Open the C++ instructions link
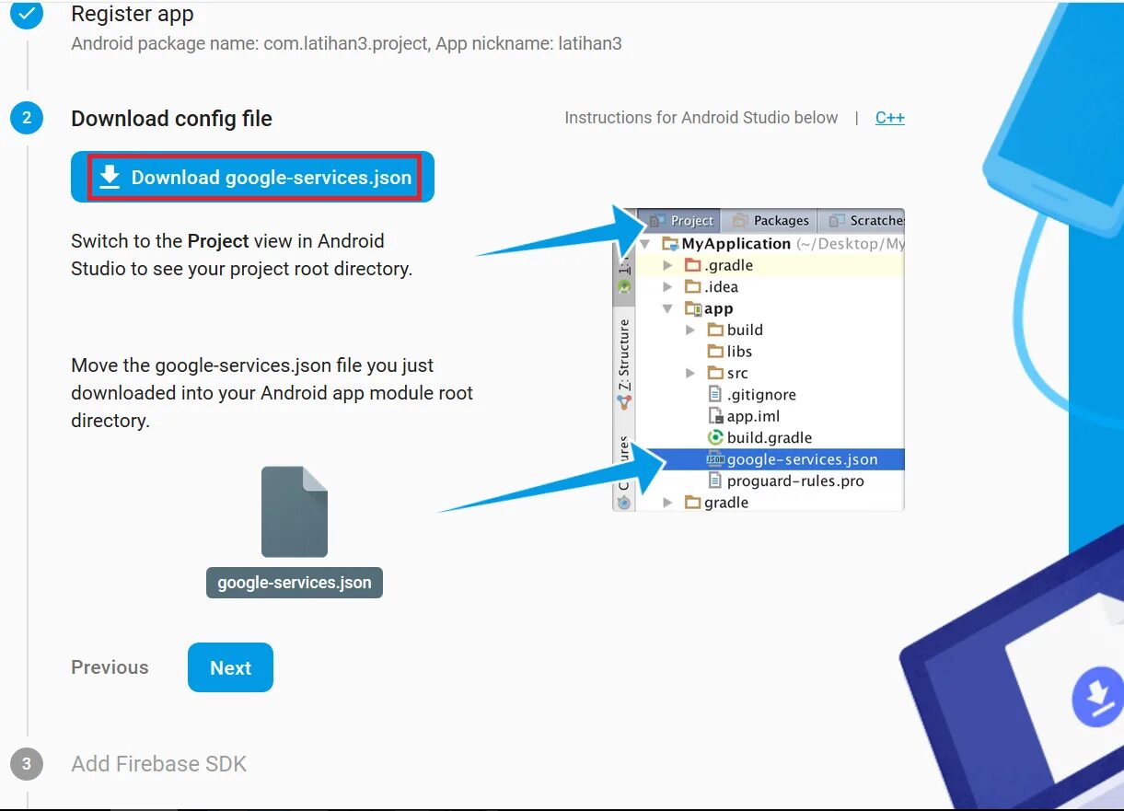 (x=889, y=118)
